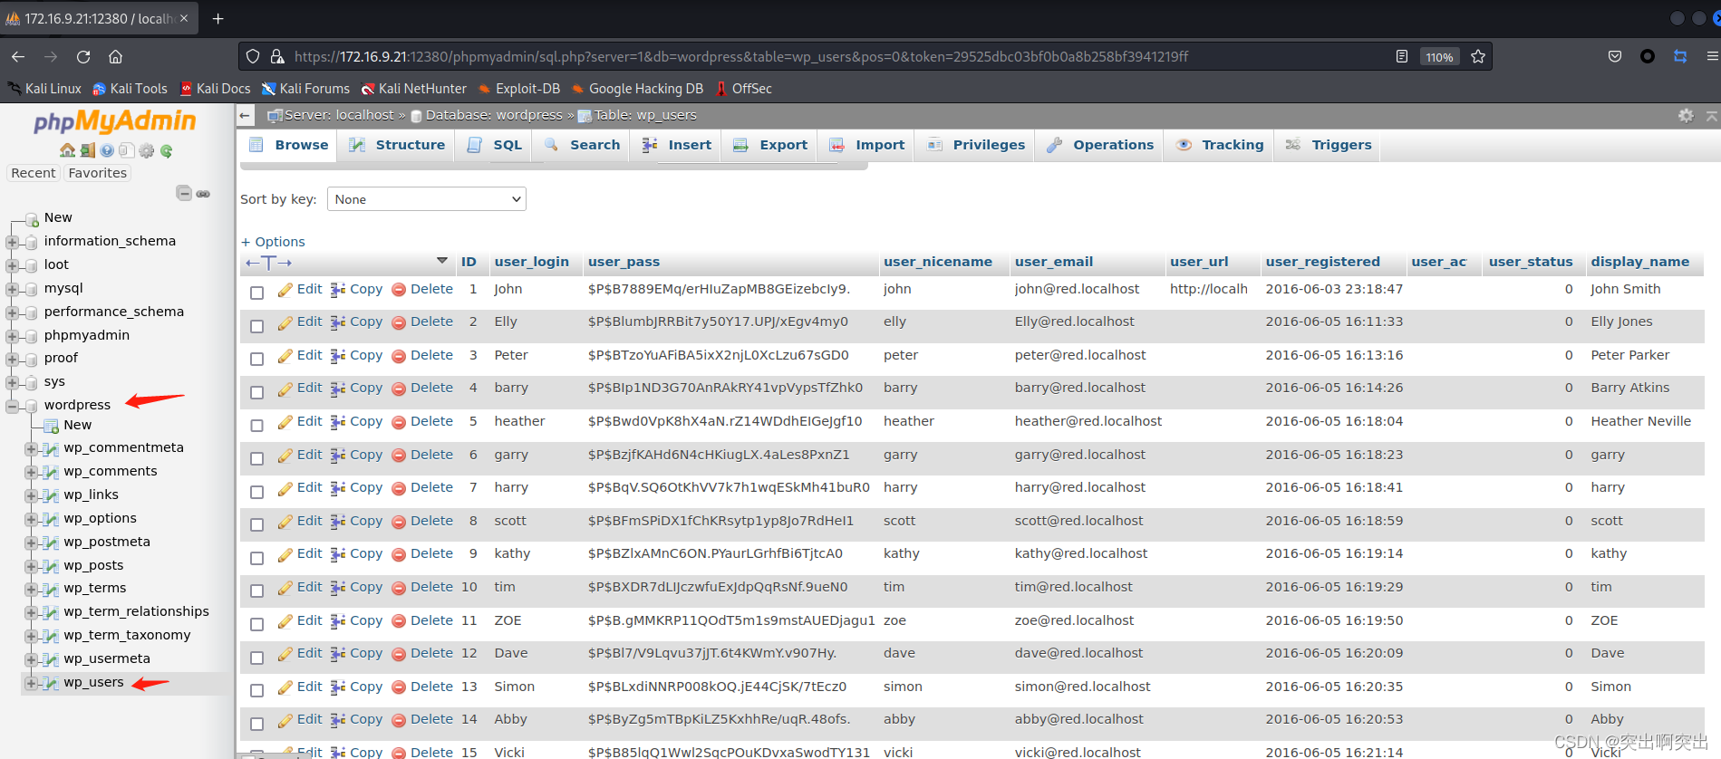
Task: Click the browser back arrow
Action: [x=18, y=56]
